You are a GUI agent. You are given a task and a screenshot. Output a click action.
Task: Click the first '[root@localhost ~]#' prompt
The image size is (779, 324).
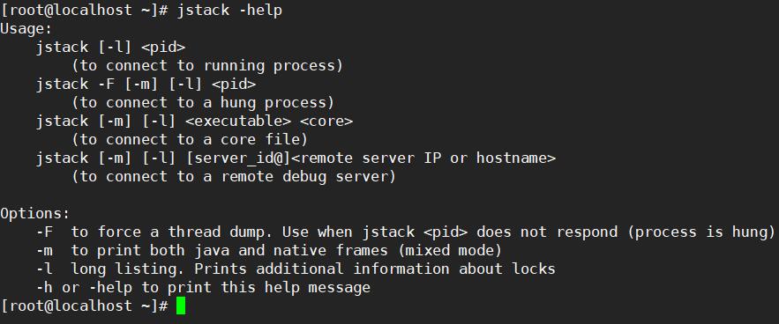point(85,10)
